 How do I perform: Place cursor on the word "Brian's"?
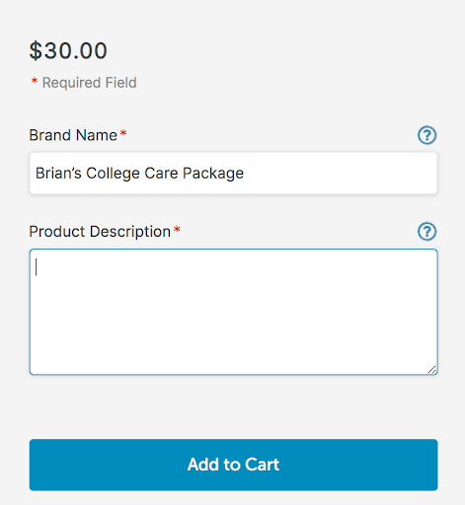coord(58,173)
